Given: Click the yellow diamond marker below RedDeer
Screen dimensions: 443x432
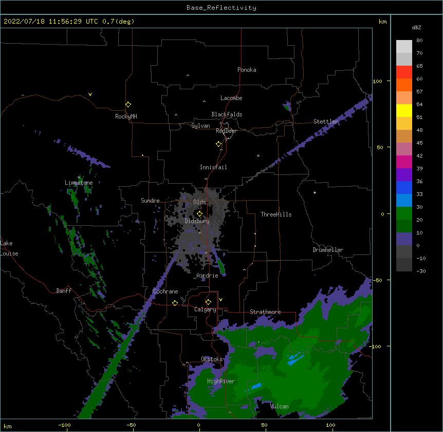Looking at the screenshot, I should click(218, 144).
